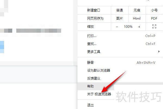Screen dimensions: 163x109
Task: Open a new 小号 window
Action: click(x=154, y=10)
